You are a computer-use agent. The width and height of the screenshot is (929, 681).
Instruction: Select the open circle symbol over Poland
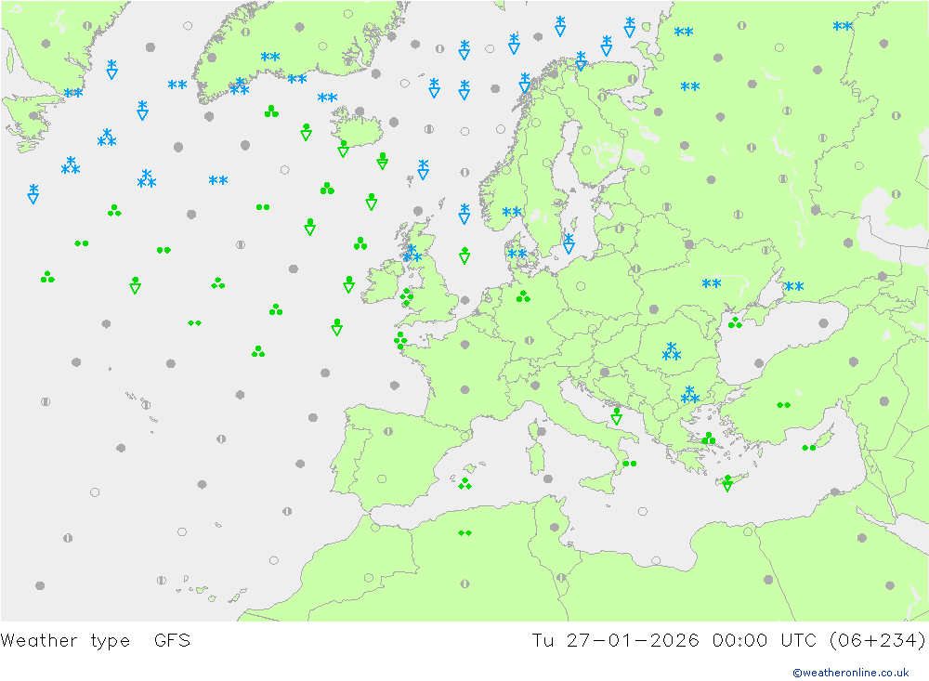581,286
